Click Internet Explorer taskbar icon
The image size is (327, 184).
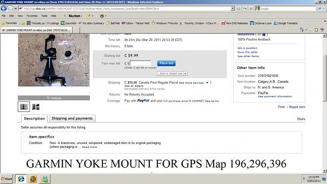click(x=21, y=179)
